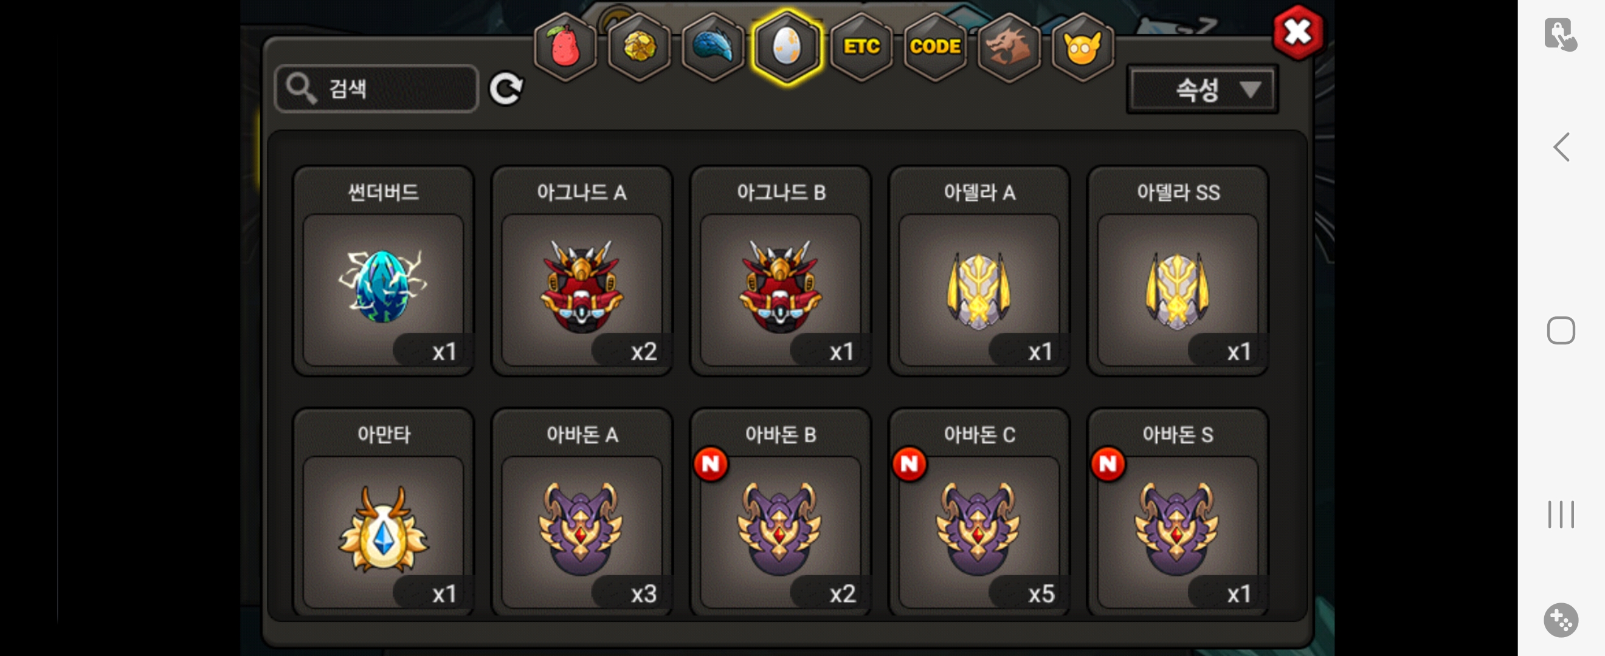Screen dimensions: 1605x656
Task: Switch to the brown dragon head tab
Action: coord(1008,47)
